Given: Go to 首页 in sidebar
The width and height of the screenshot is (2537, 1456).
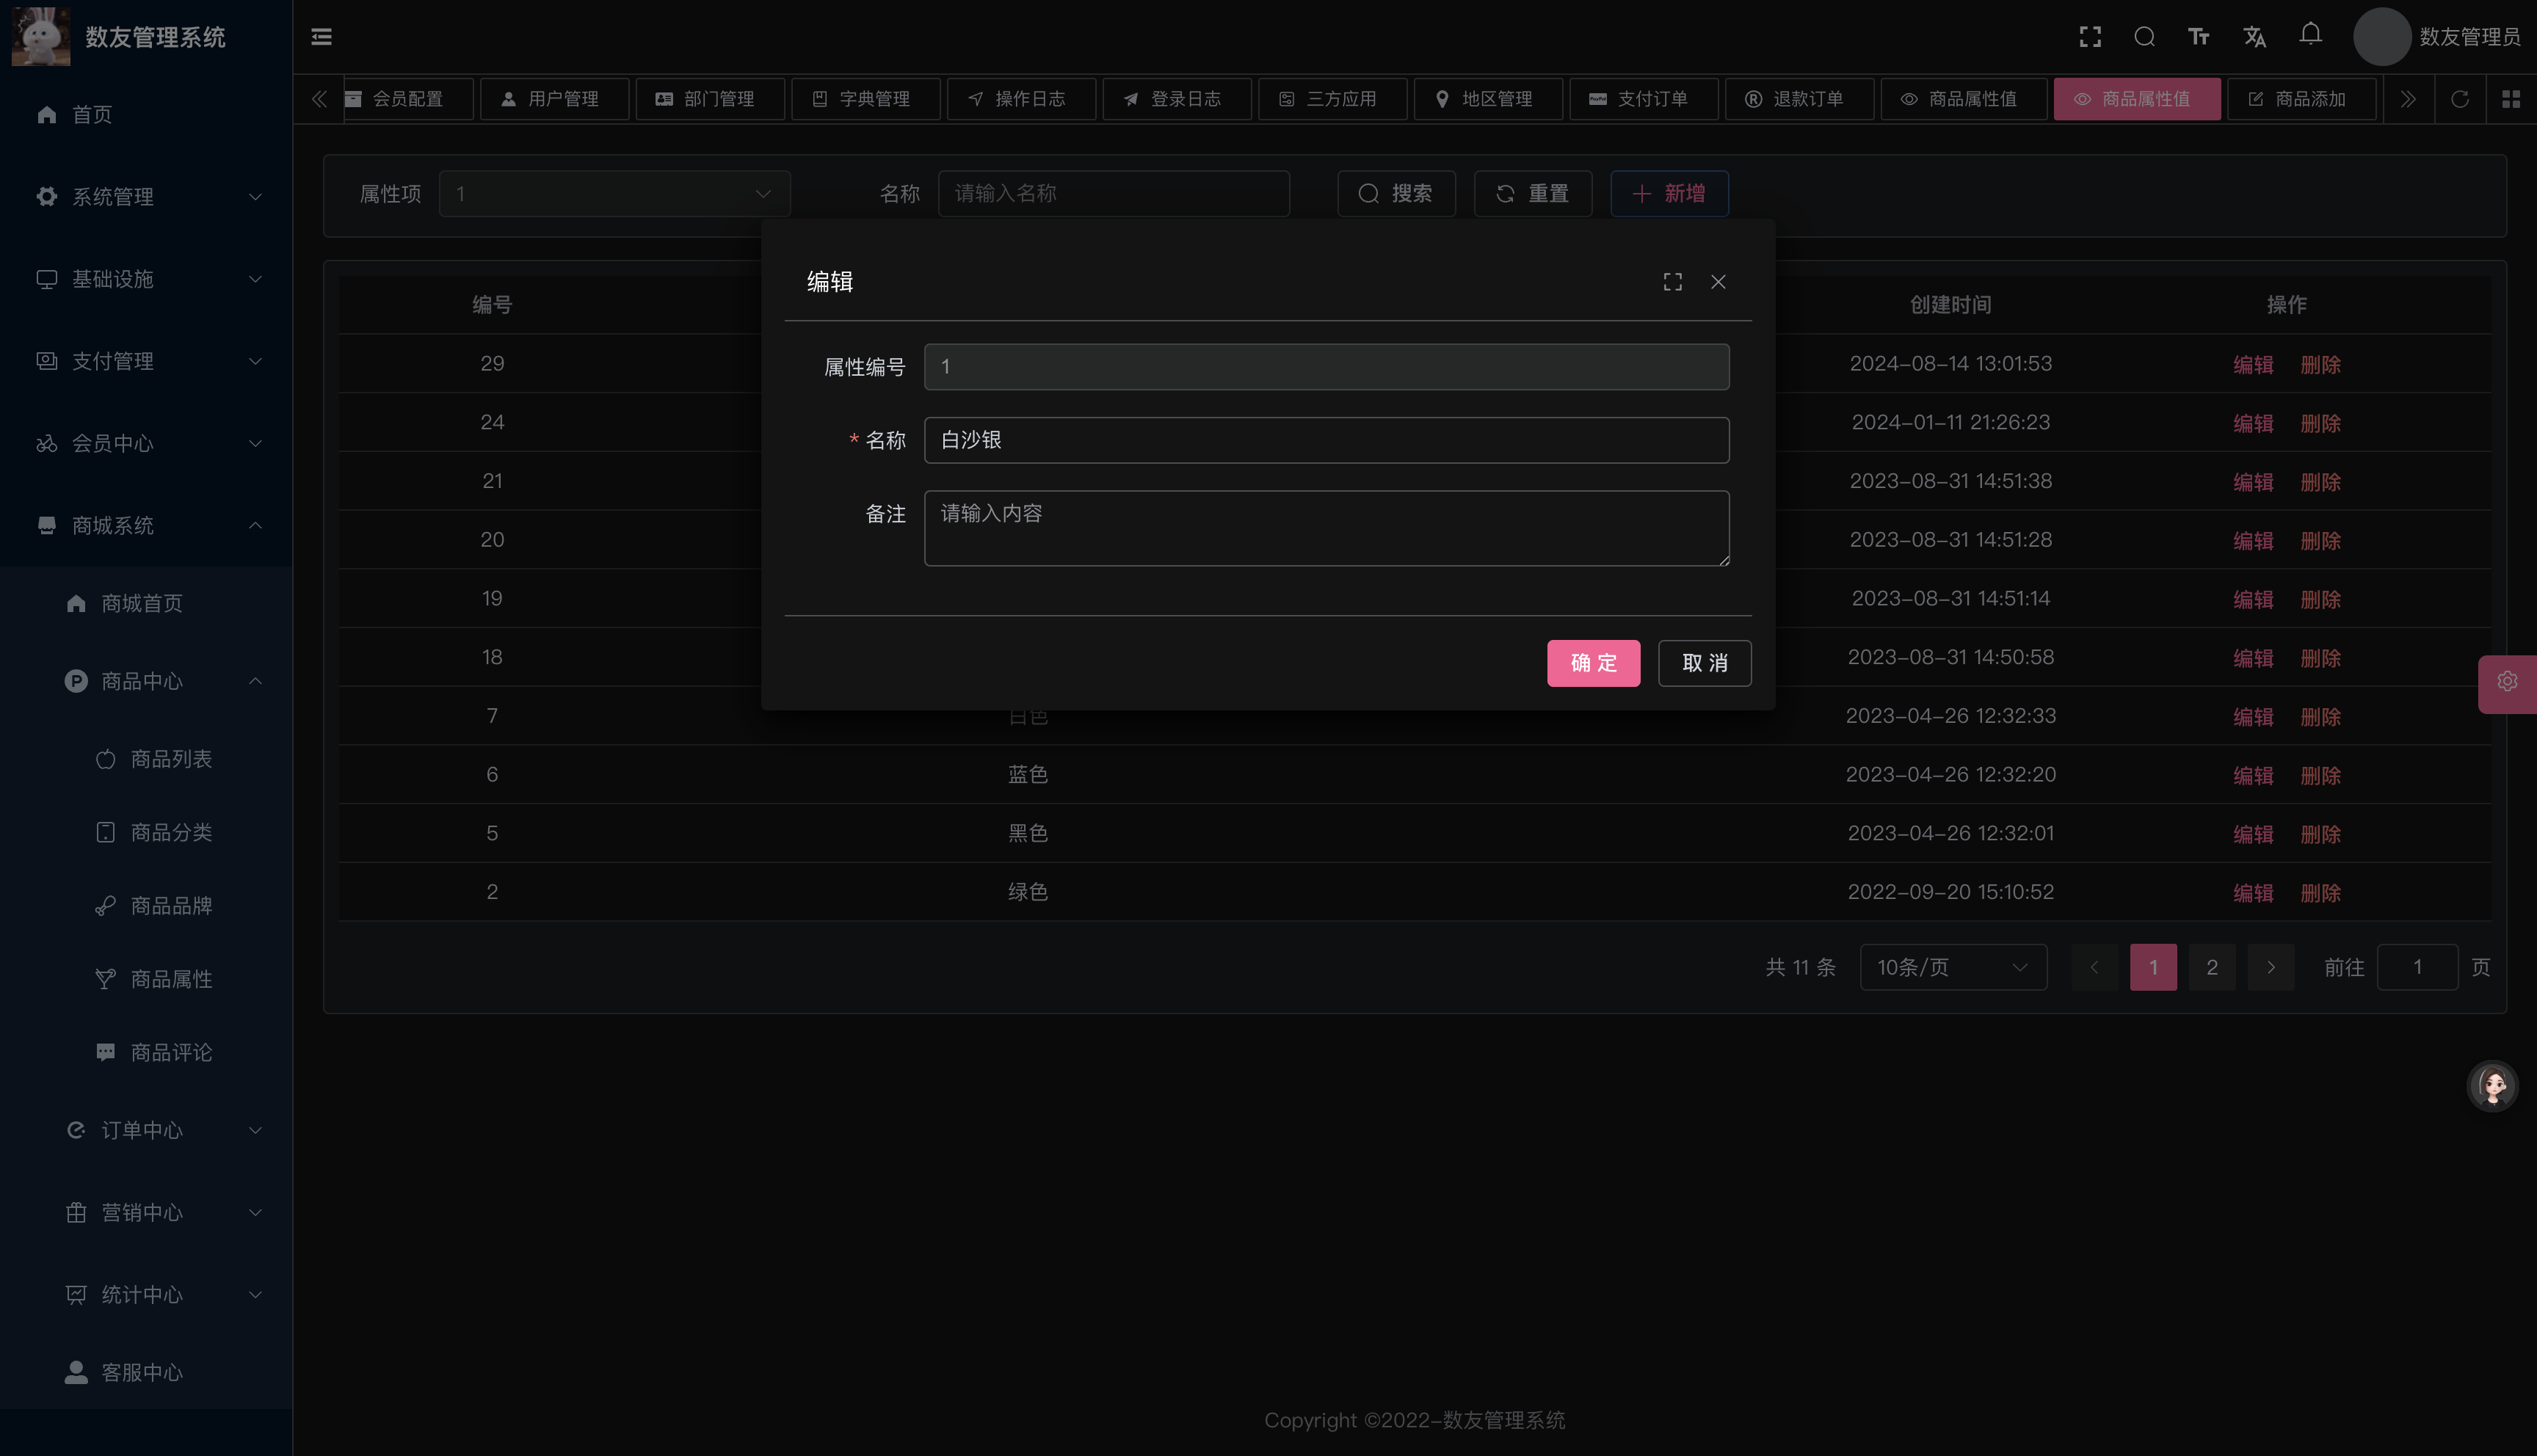Looking at the screenshot, I should pos(146,115).
